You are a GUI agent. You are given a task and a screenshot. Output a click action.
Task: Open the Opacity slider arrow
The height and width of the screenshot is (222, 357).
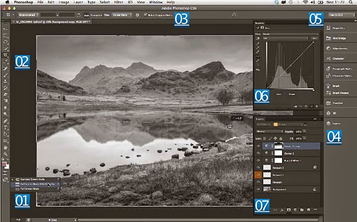tap(304, 132)
